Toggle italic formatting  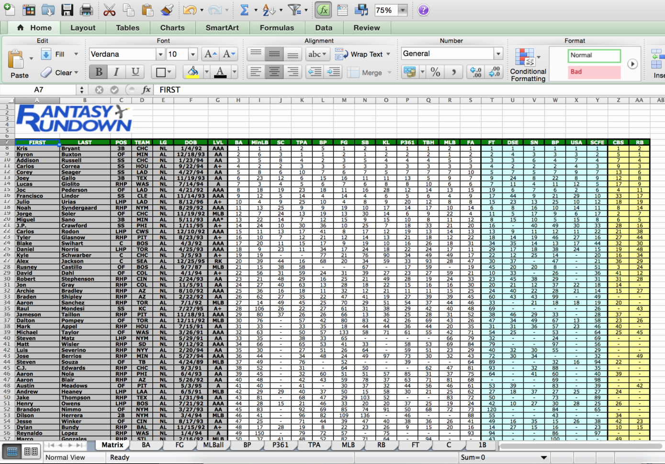click(x=116, y=72)
